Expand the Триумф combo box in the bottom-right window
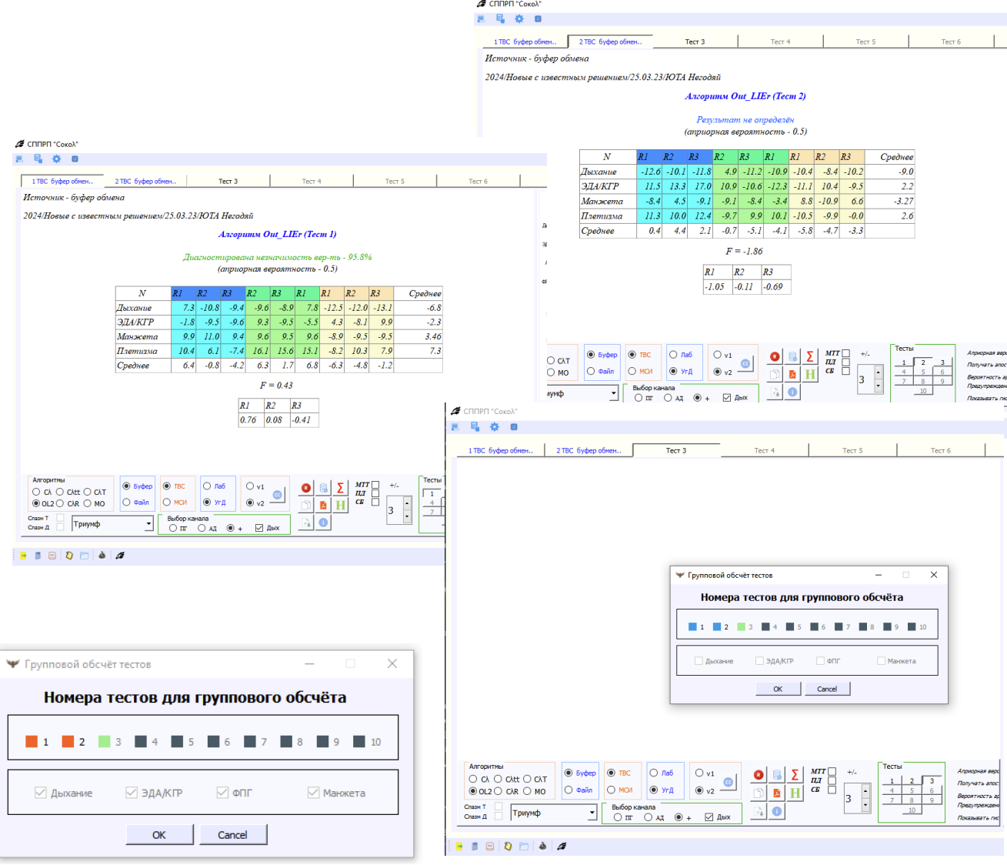The width and height of the screenshot is (1007, 865). 592,813
